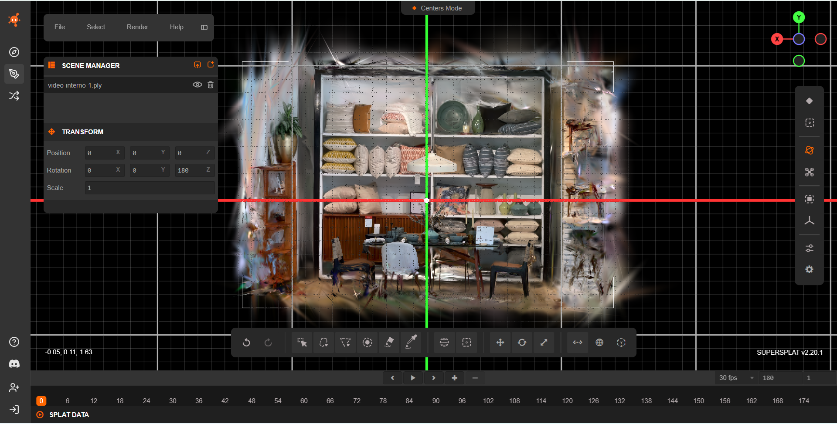Open the 30 fps frame rate dropdown
Image resolution: width=837 pixels, height=424 pixels.
[x=736, y=378]
